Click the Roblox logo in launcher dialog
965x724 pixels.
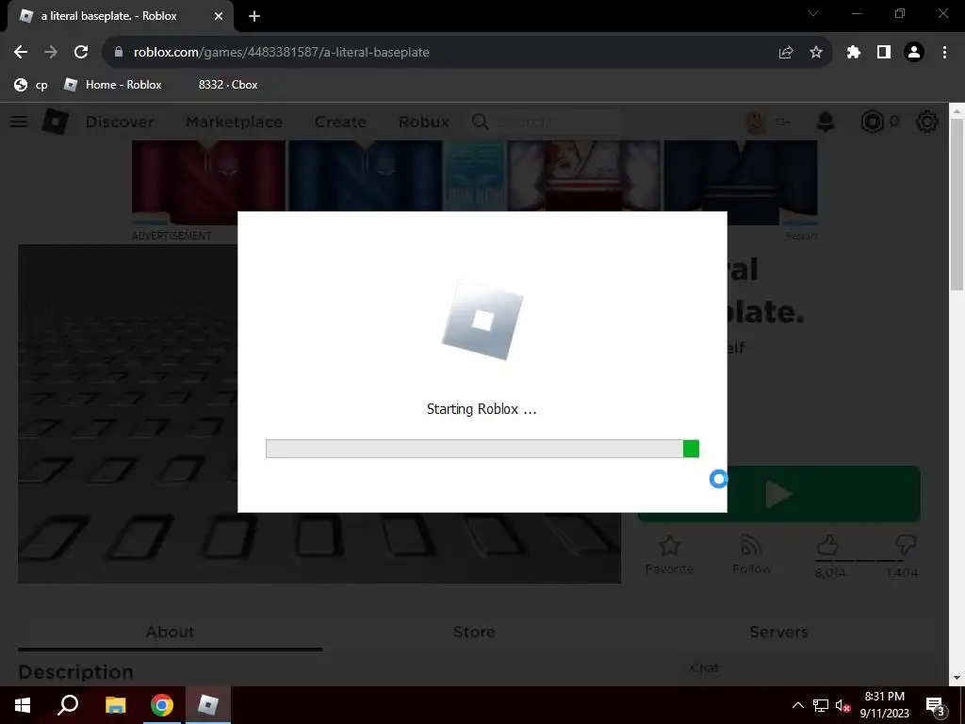[x=482, y=320]
